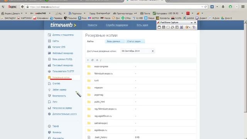Open the sigoldexpo.ru folder
Image resolution: width=247 pixels, height=139 pixels.
pos(101,130)
